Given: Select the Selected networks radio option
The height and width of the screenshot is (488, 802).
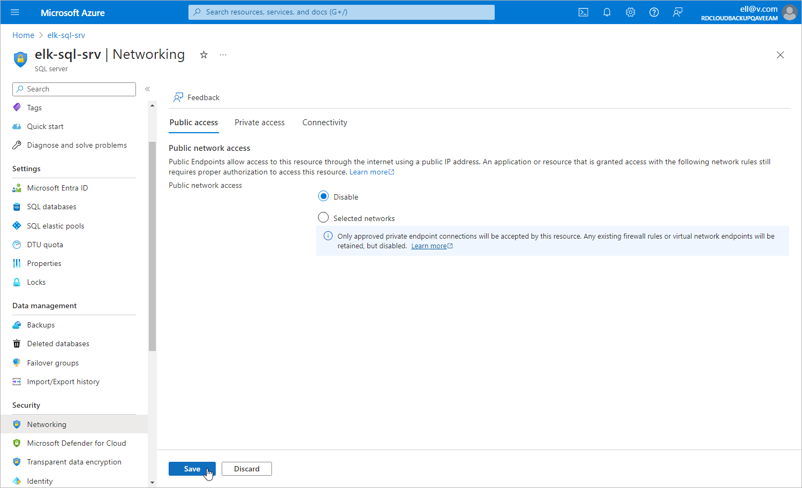Looking at the screenshot, I should 323,218.
